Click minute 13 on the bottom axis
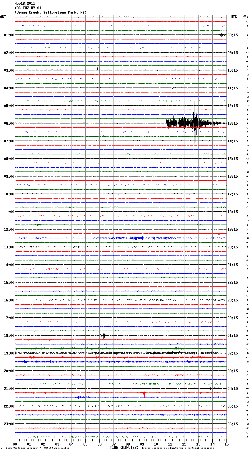 (x=198, y=444)
